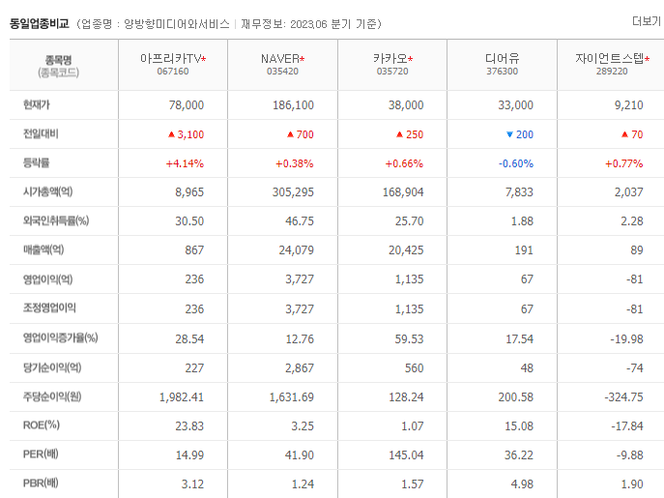Click EPS value 1,982.41
The height and width of the screenshot is (498, 664).
182,397
